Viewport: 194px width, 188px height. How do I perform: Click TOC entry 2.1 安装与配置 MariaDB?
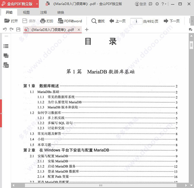pos(103,156)
